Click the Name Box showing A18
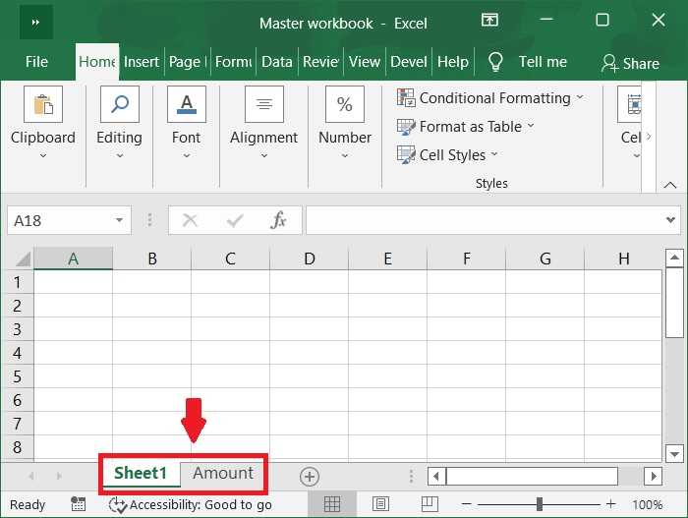 point(69,220)
